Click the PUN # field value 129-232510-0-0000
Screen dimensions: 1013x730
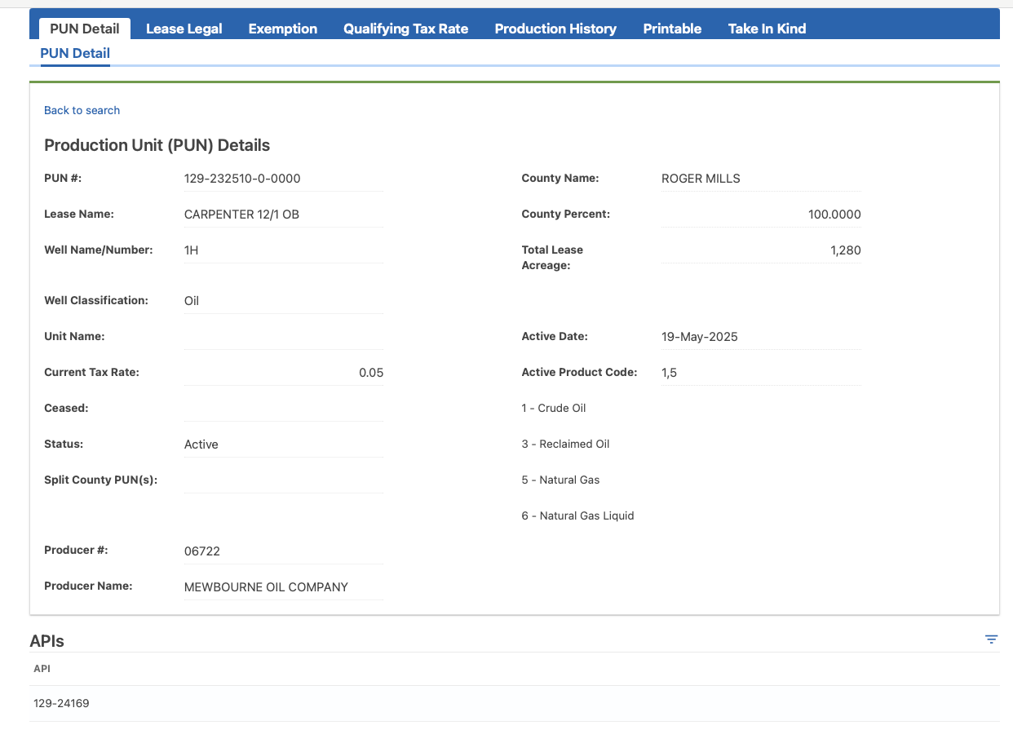[284, 179]
